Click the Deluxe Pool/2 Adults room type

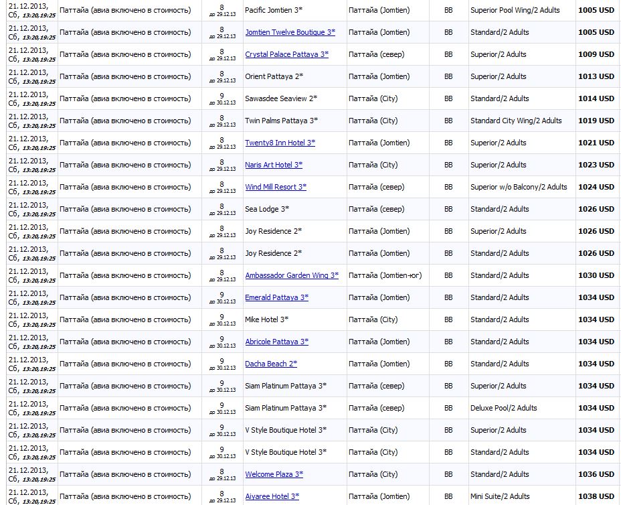click(x=503, y=408)
